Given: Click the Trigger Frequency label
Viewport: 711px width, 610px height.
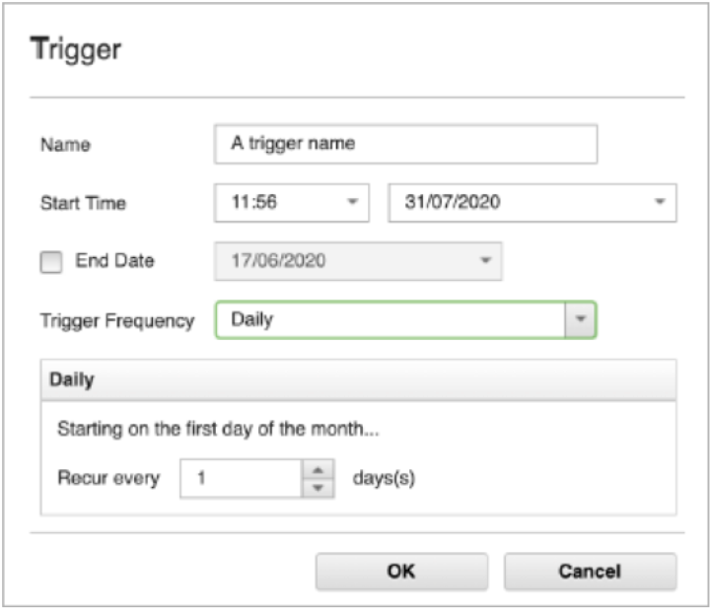Looking at the screenshot, I should (x=117, y=321).
